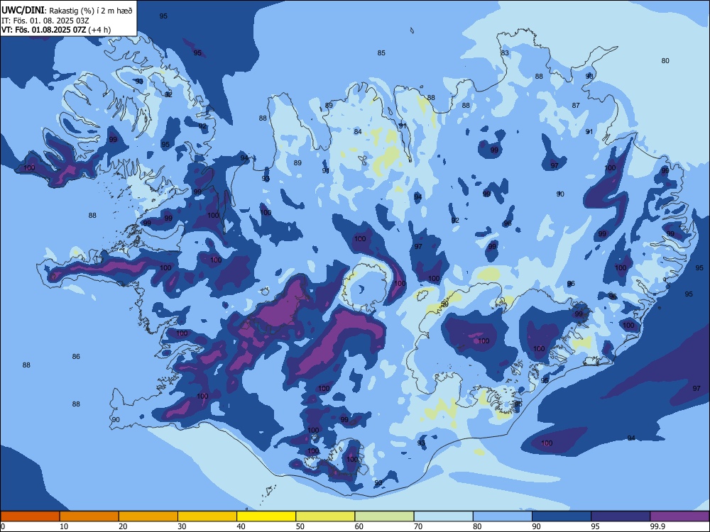
Task: Click the legend tick label '90'
Action: click(537, 526)
